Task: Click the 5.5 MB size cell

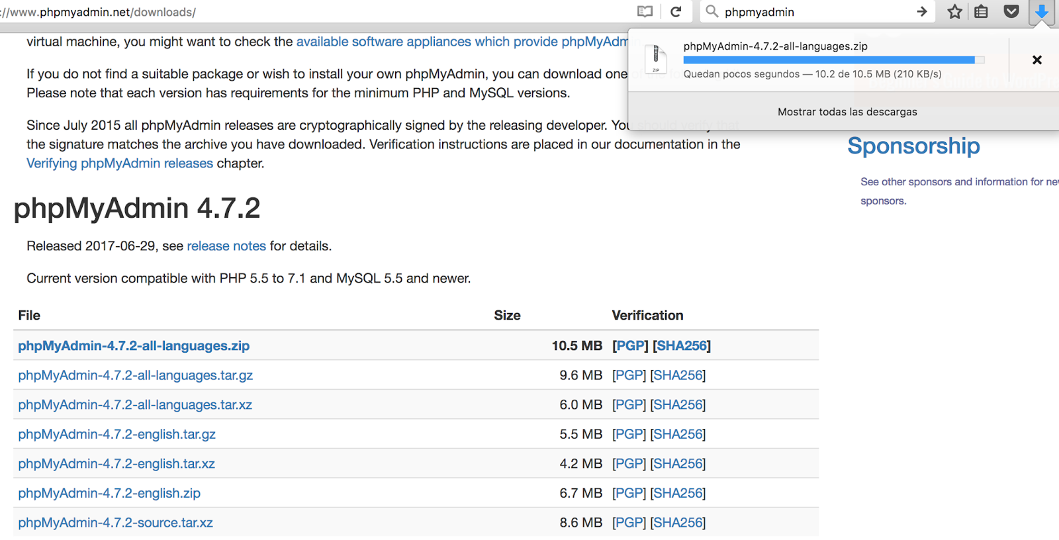Action: click(581, 434)
